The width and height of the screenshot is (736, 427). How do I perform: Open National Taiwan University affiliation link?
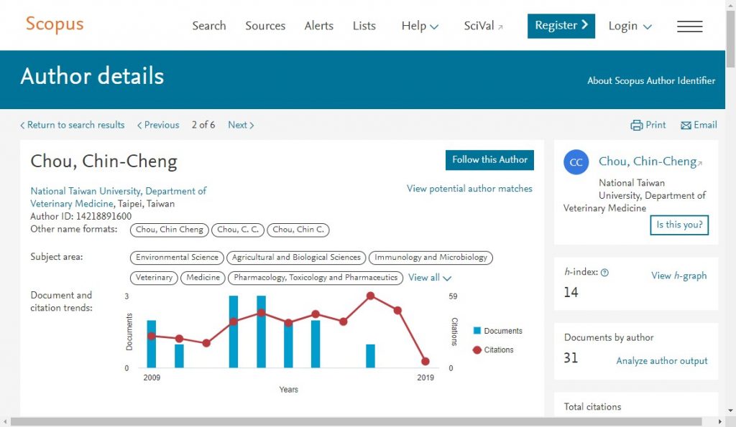tap(119, 197)
